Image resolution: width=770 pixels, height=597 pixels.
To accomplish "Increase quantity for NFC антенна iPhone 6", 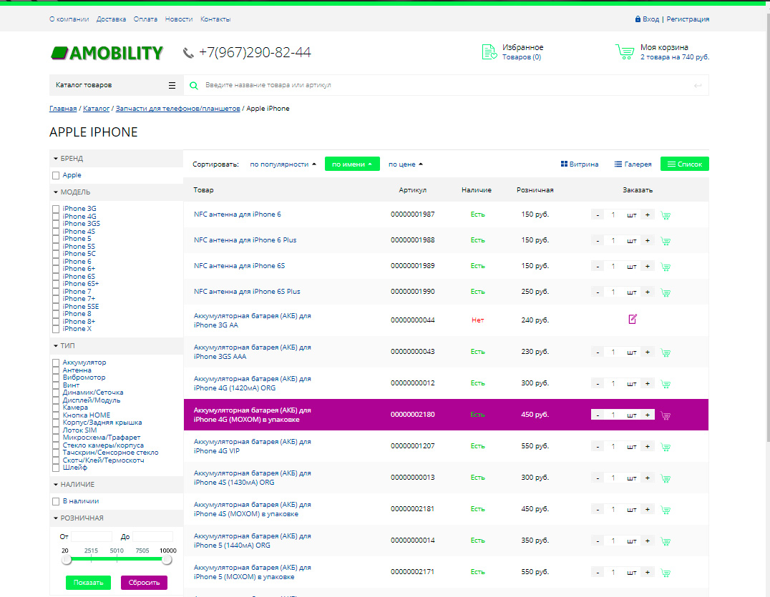I will [647, 215].
